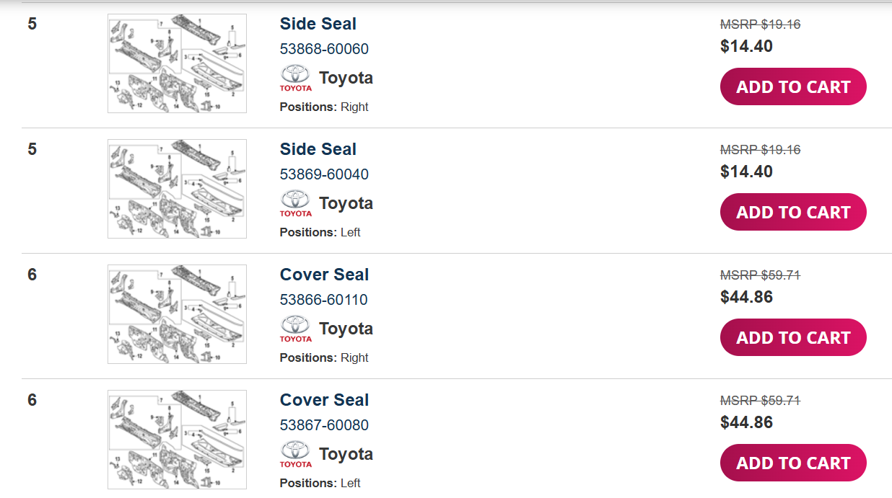Open the left-position Cover Seal title link
Image resolution: width=892 pixels, height=498 pixels.
click(324, 400)
